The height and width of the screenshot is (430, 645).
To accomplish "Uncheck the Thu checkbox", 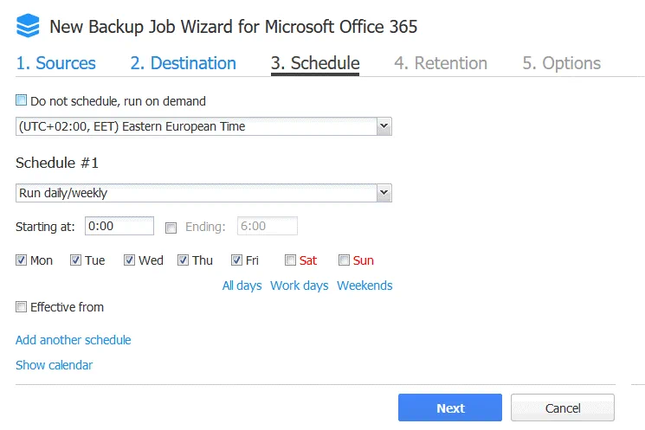I will (x=183, y=260).
